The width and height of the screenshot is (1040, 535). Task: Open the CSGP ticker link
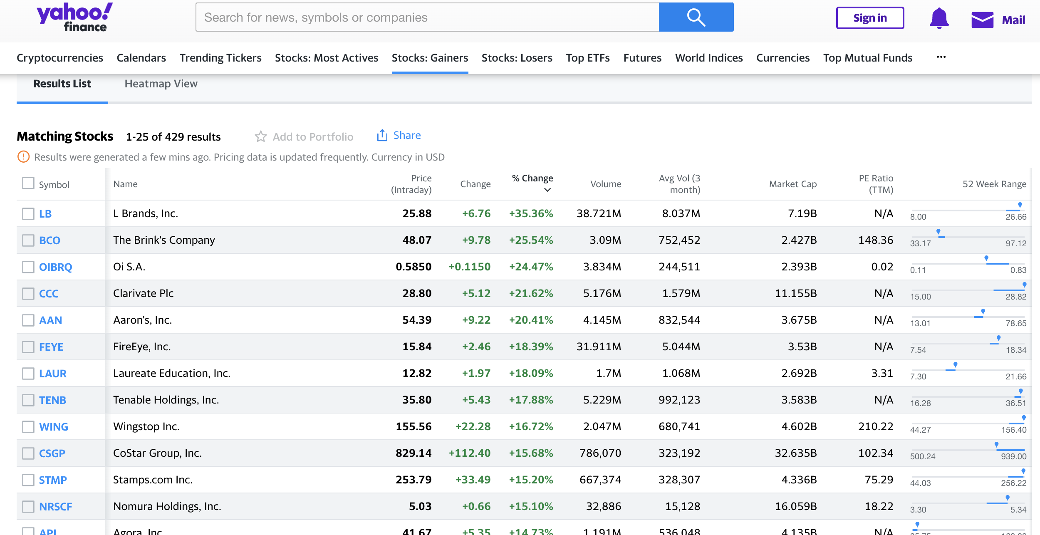(x=52, y=453)
